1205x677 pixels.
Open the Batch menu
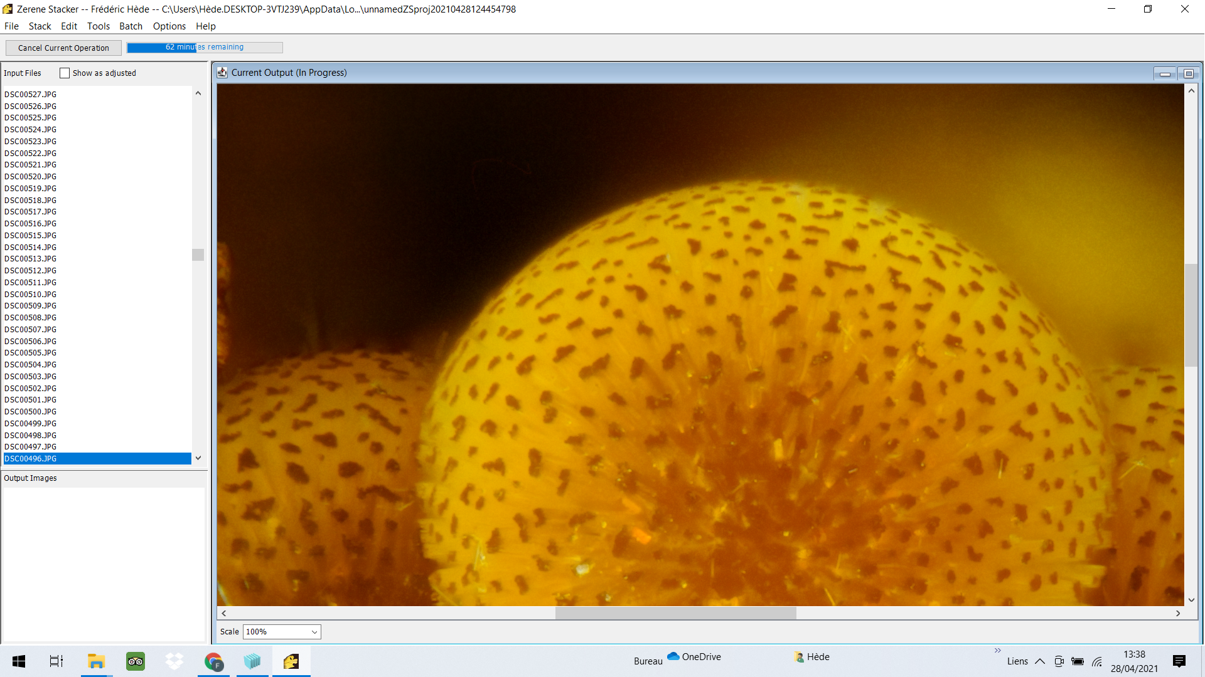coord(131,26)
